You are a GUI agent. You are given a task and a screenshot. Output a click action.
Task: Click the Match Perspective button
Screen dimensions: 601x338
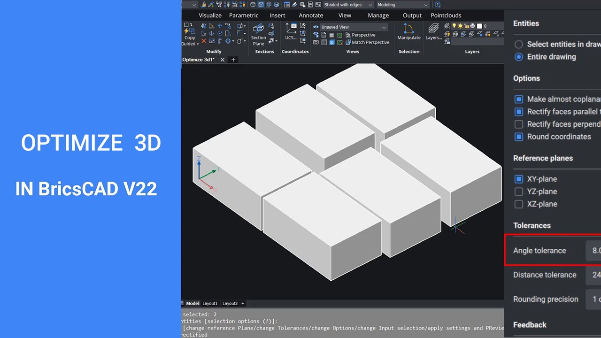367,42
